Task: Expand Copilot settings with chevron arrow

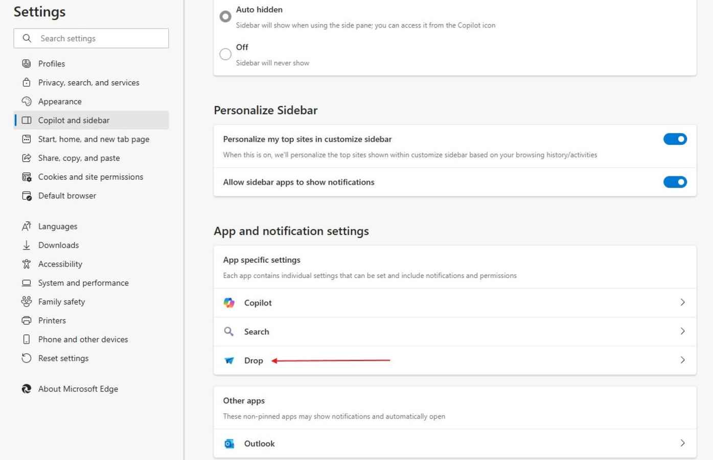Action: pyautogui.click(x=682, y=303)
